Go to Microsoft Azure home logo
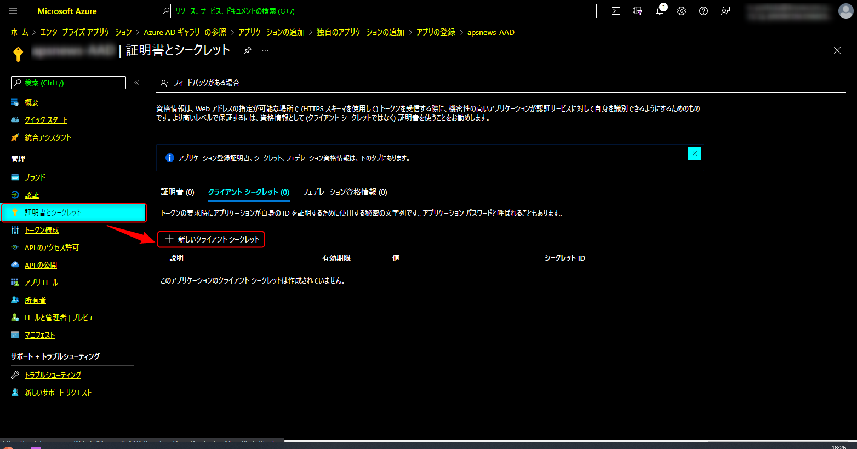Screen dimensions: 857x449 point(67,11)
